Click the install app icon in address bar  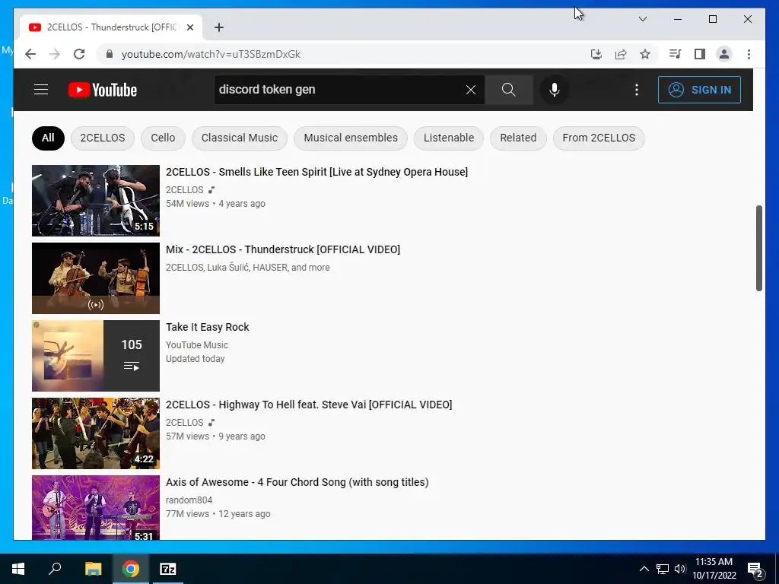coord(596,54)
